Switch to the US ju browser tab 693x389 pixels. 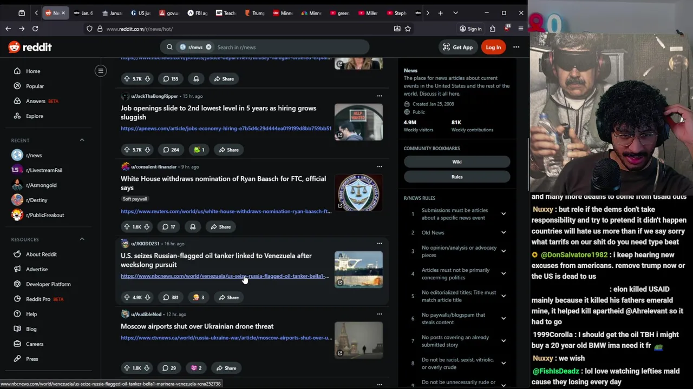point(141,13)
